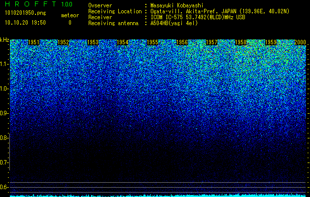This screenshot has height=197, width=310.
Task: Click the 2000 time marker label
Action: click(300, 42)
